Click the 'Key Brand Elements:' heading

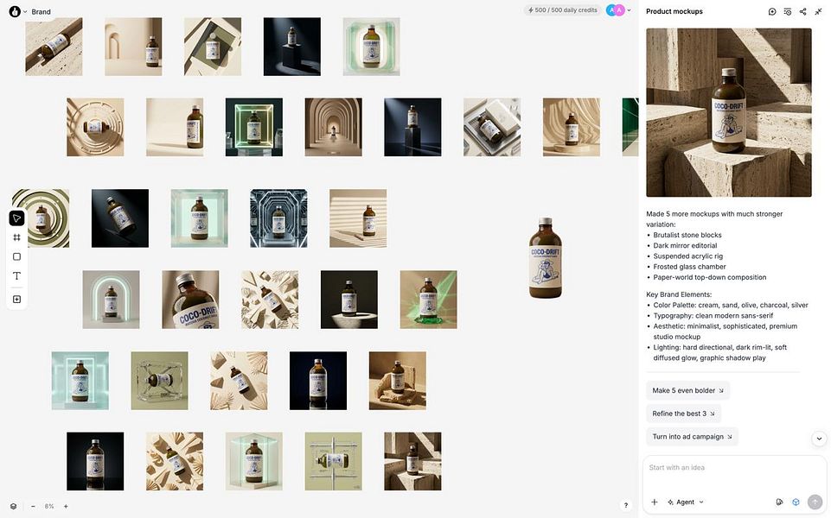[679, 294]
